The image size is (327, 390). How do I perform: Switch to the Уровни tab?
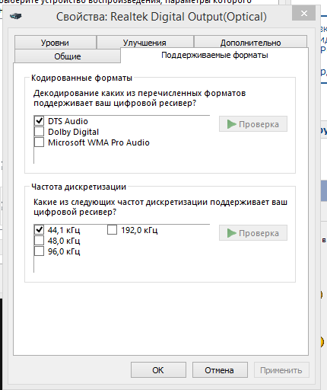click(56, 43)
